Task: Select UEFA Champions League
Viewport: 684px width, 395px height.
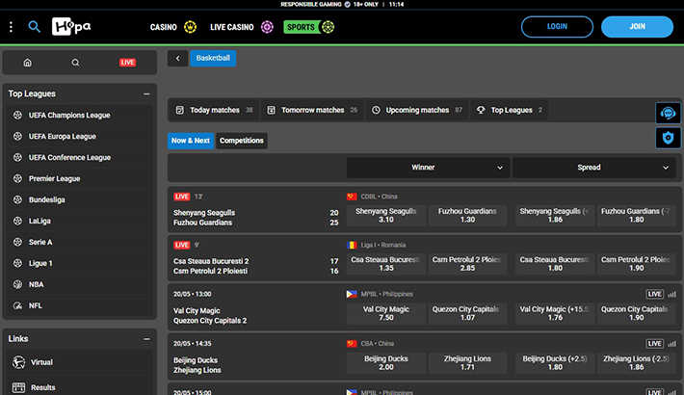Action: (x=79, y=116)
